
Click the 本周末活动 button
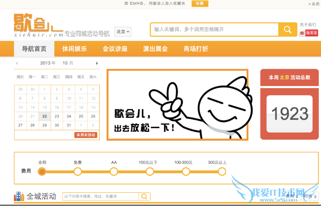click(86, 135)
